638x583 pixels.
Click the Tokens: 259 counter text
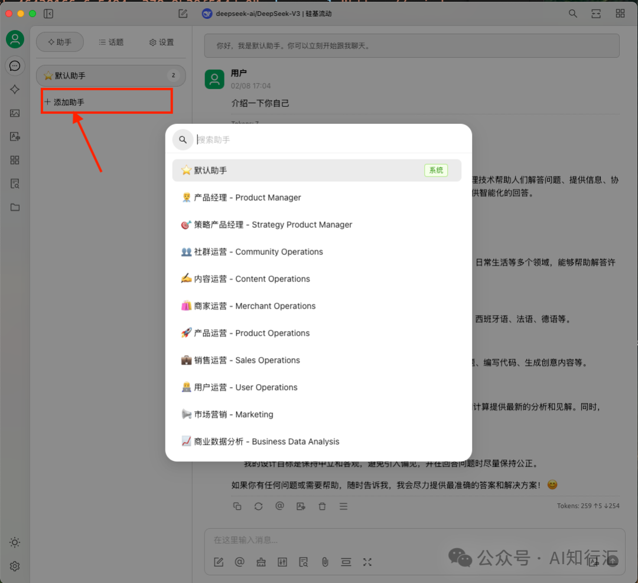pos(588,506)
